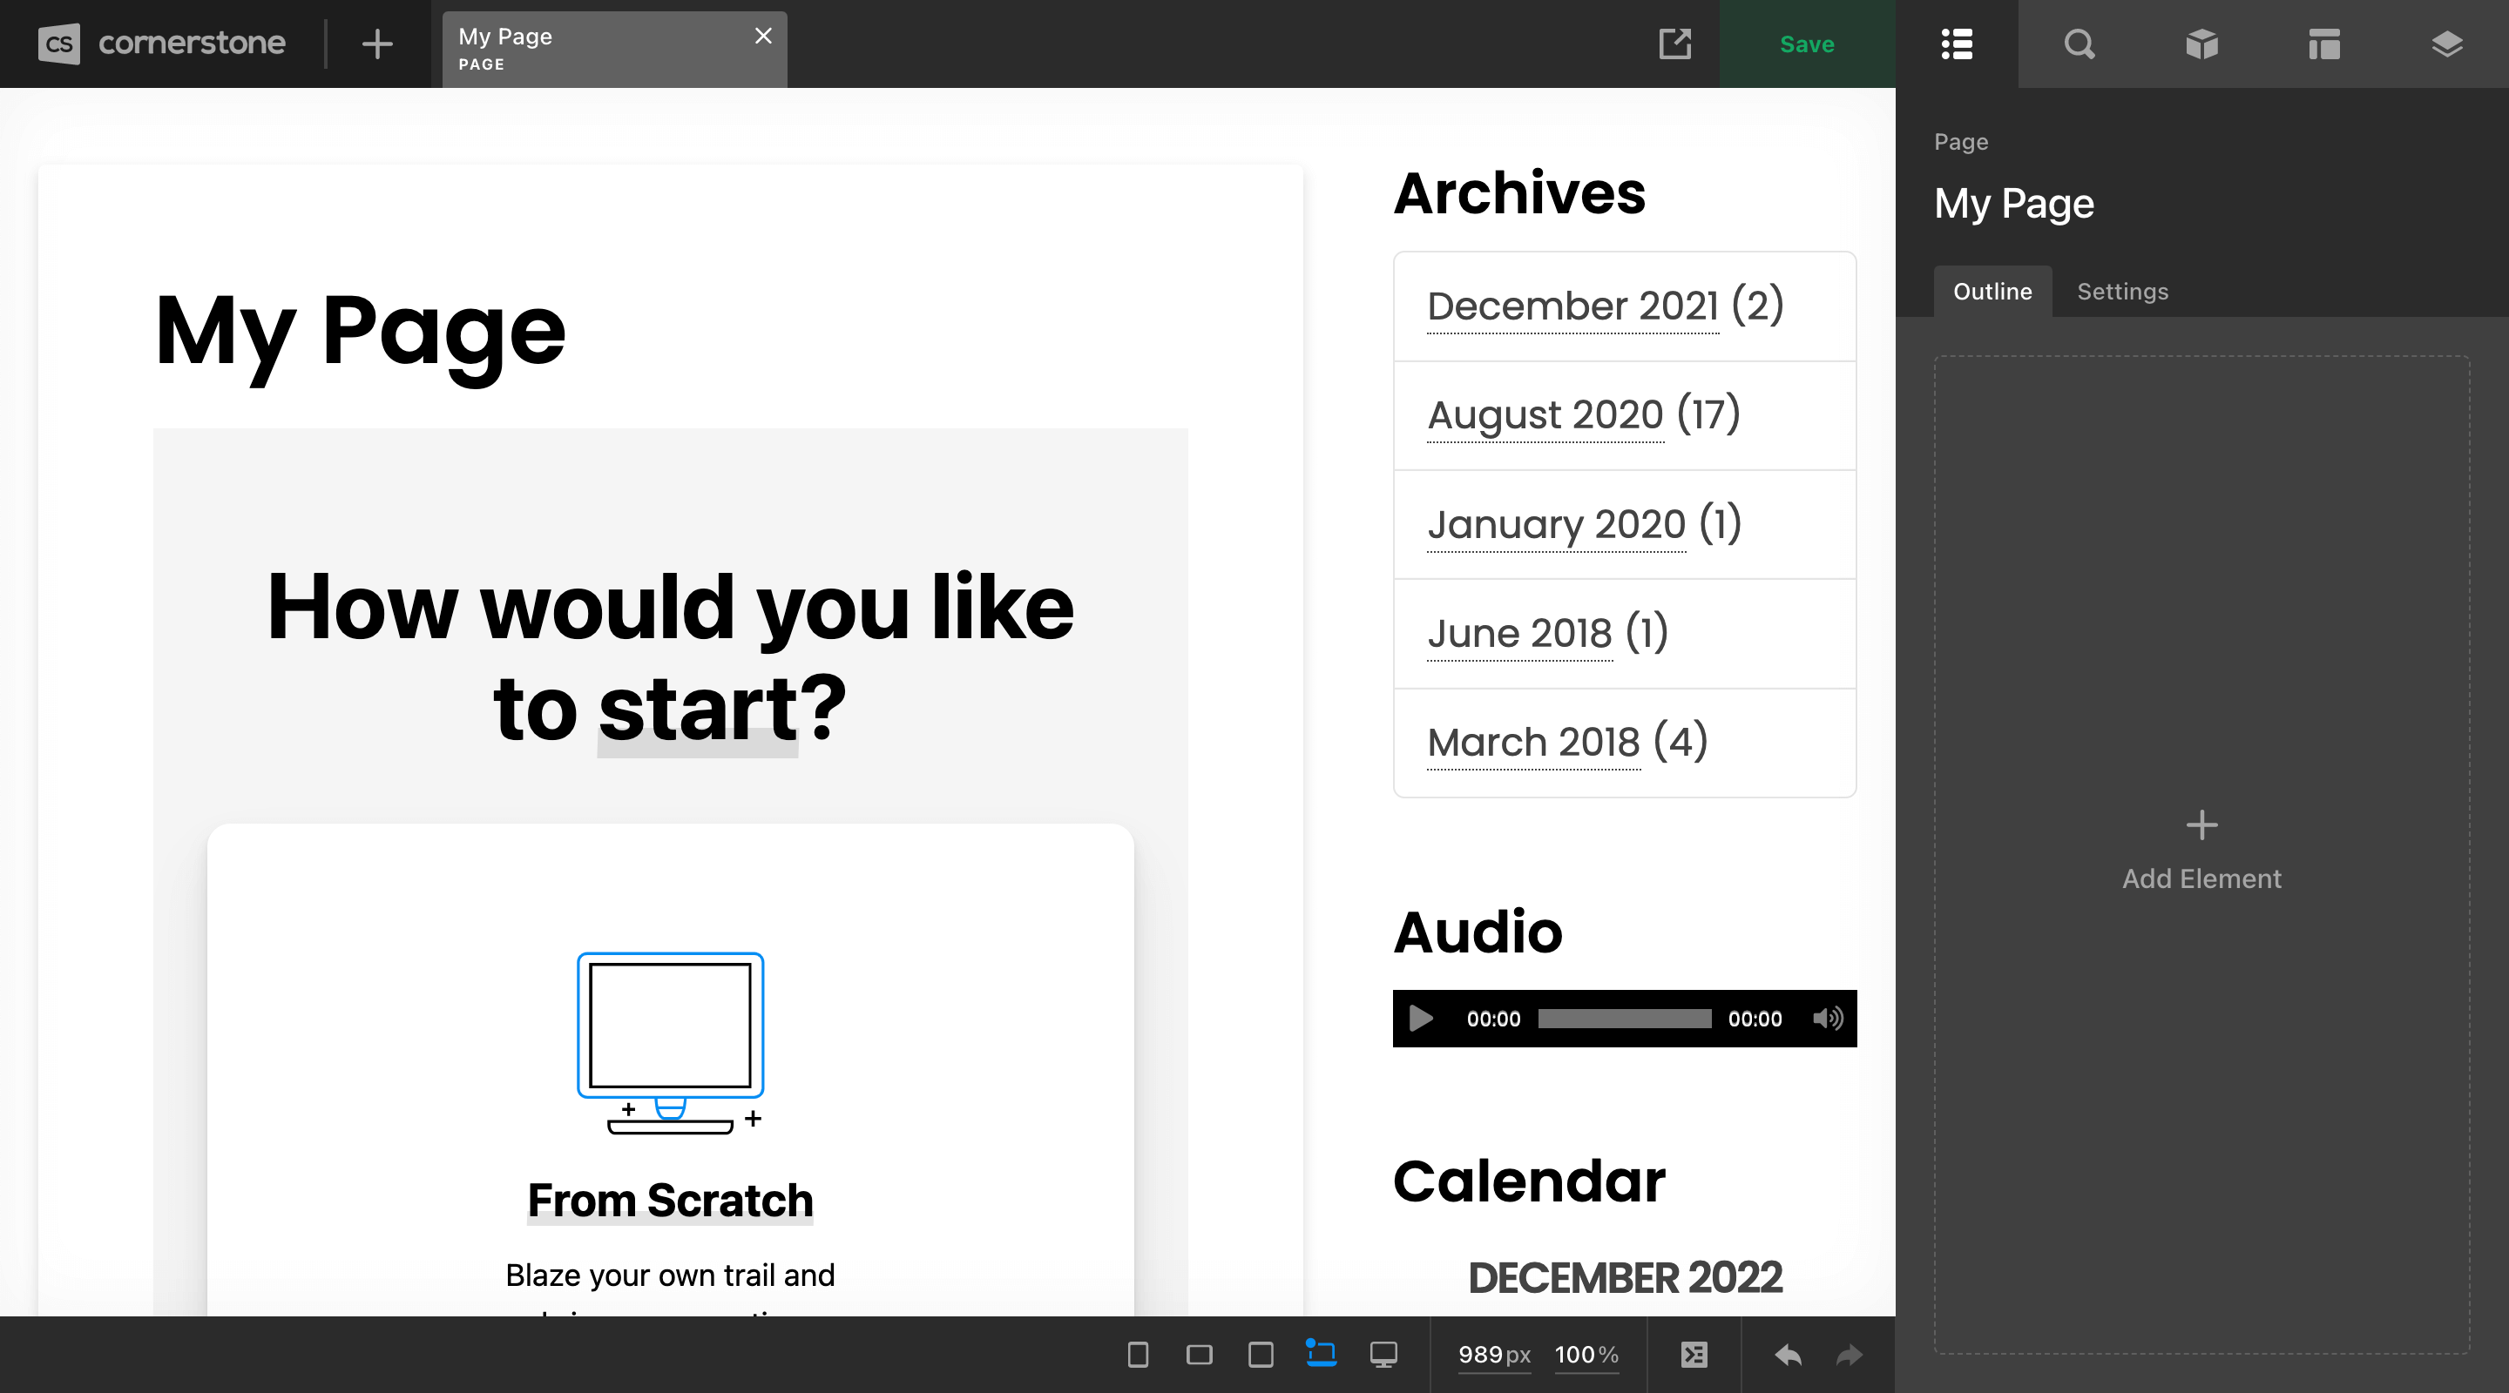Open the layers stack icon
The height and width of the screenshot is (1393, 2509).
2447,44
